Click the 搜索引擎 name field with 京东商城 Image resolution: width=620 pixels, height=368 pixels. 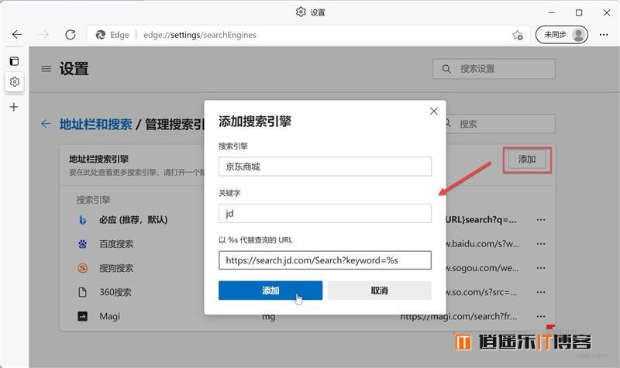point(325,167)
